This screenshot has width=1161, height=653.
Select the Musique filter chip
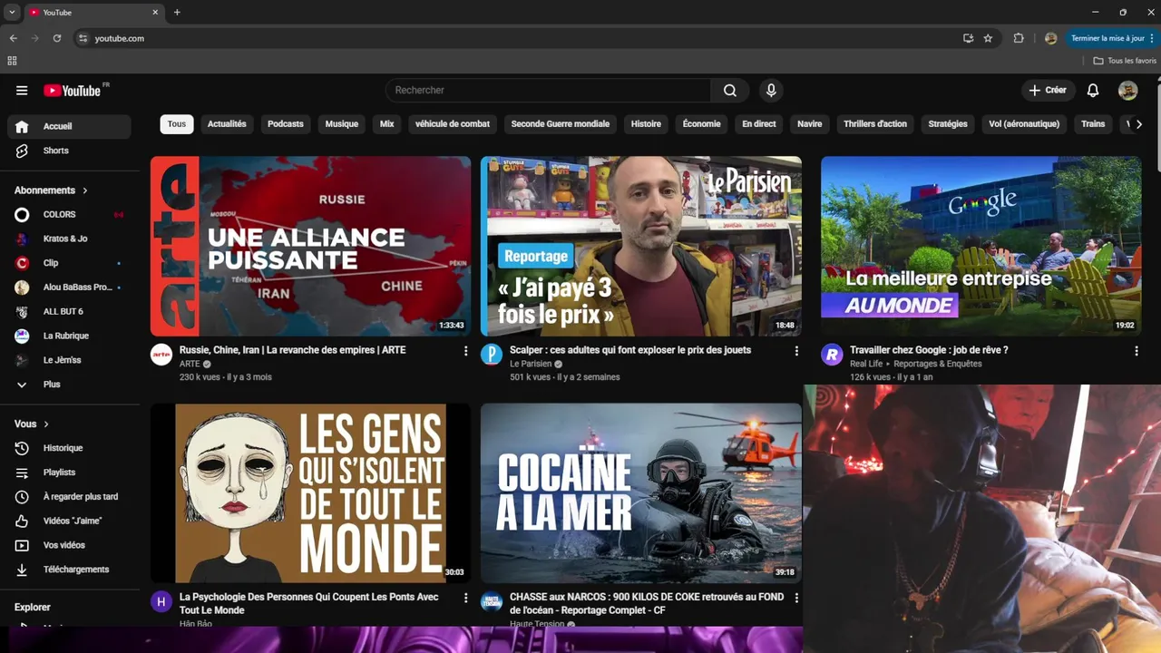(x=342, y=124)
